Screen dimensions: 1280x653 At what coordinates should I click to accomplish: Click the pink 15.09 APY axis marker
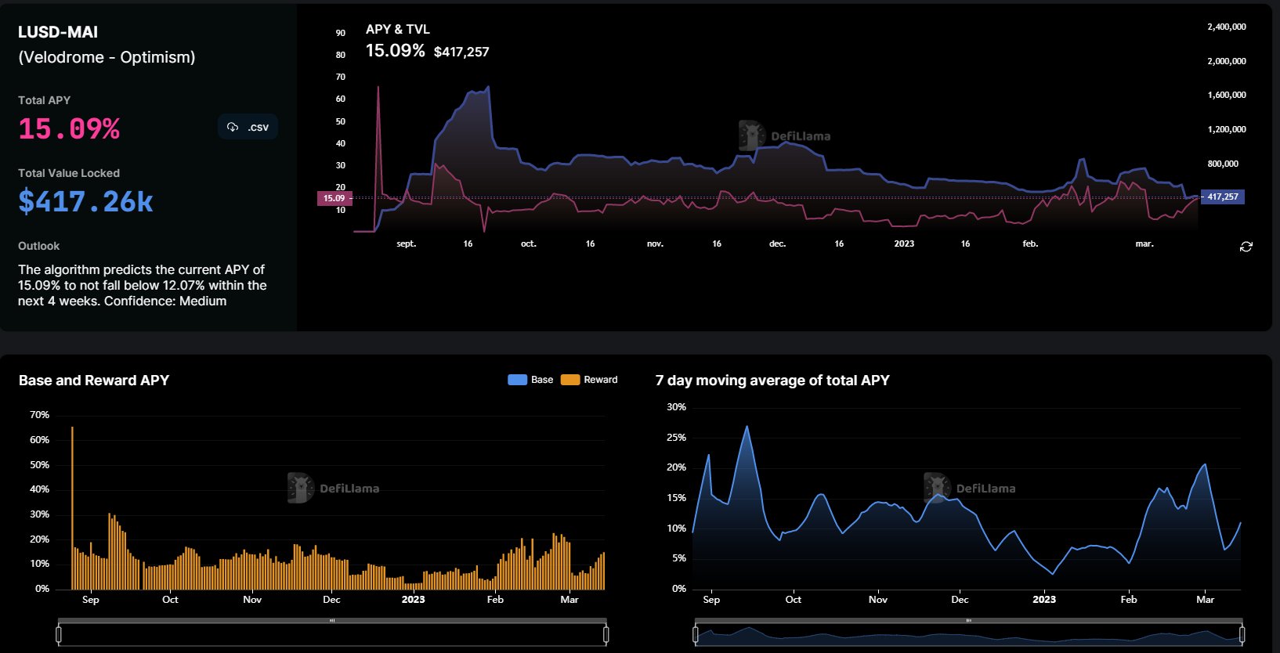(334, 198)
